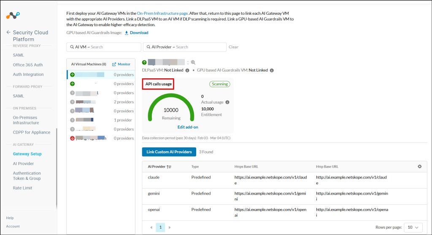Viewport: 432px width, 235px height.
Task: Click into the AI Provider search field
Action: 185,47
